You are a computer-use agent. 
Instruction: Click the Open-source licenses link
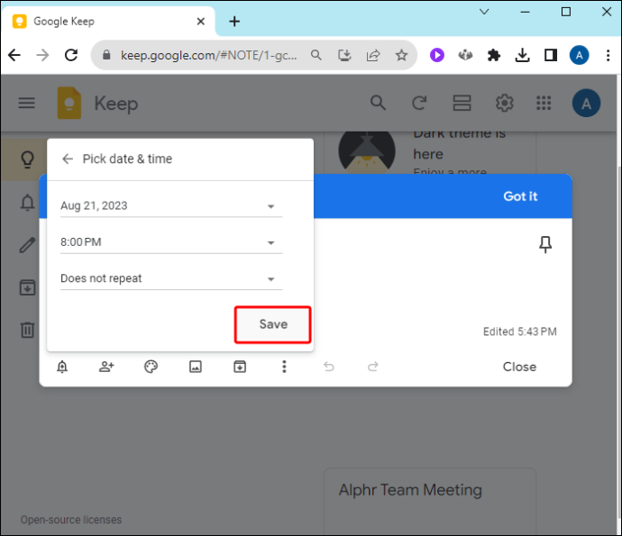tap(71, 520)
